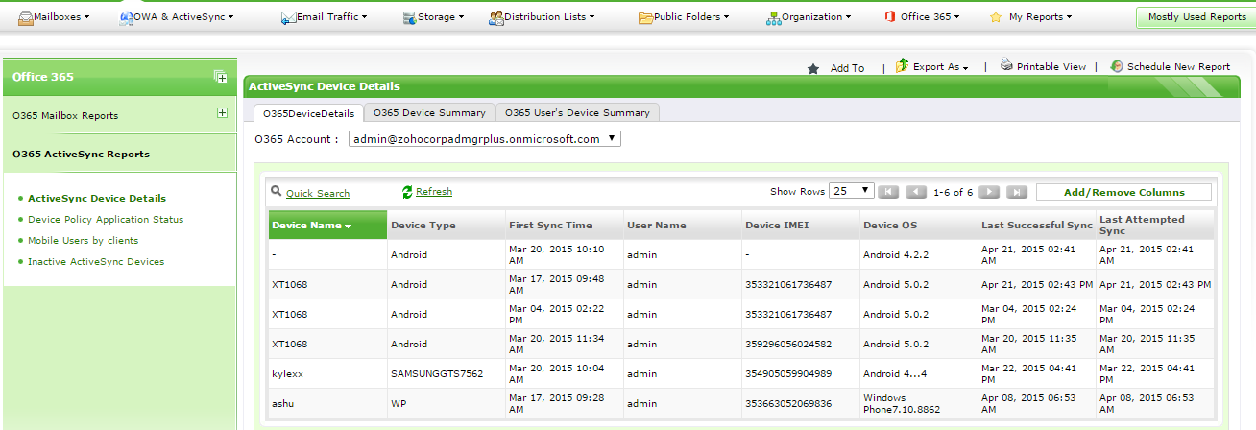This screenshot has height=430, width=1256.
Task: Click Add/Remove Columns button
Action: click(x=1123, y=192)
